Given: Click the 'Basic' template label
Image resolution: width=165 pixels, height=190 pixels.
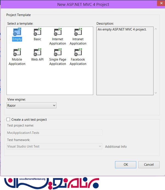Looking at the screenshot, I should [x=38, y=39].
